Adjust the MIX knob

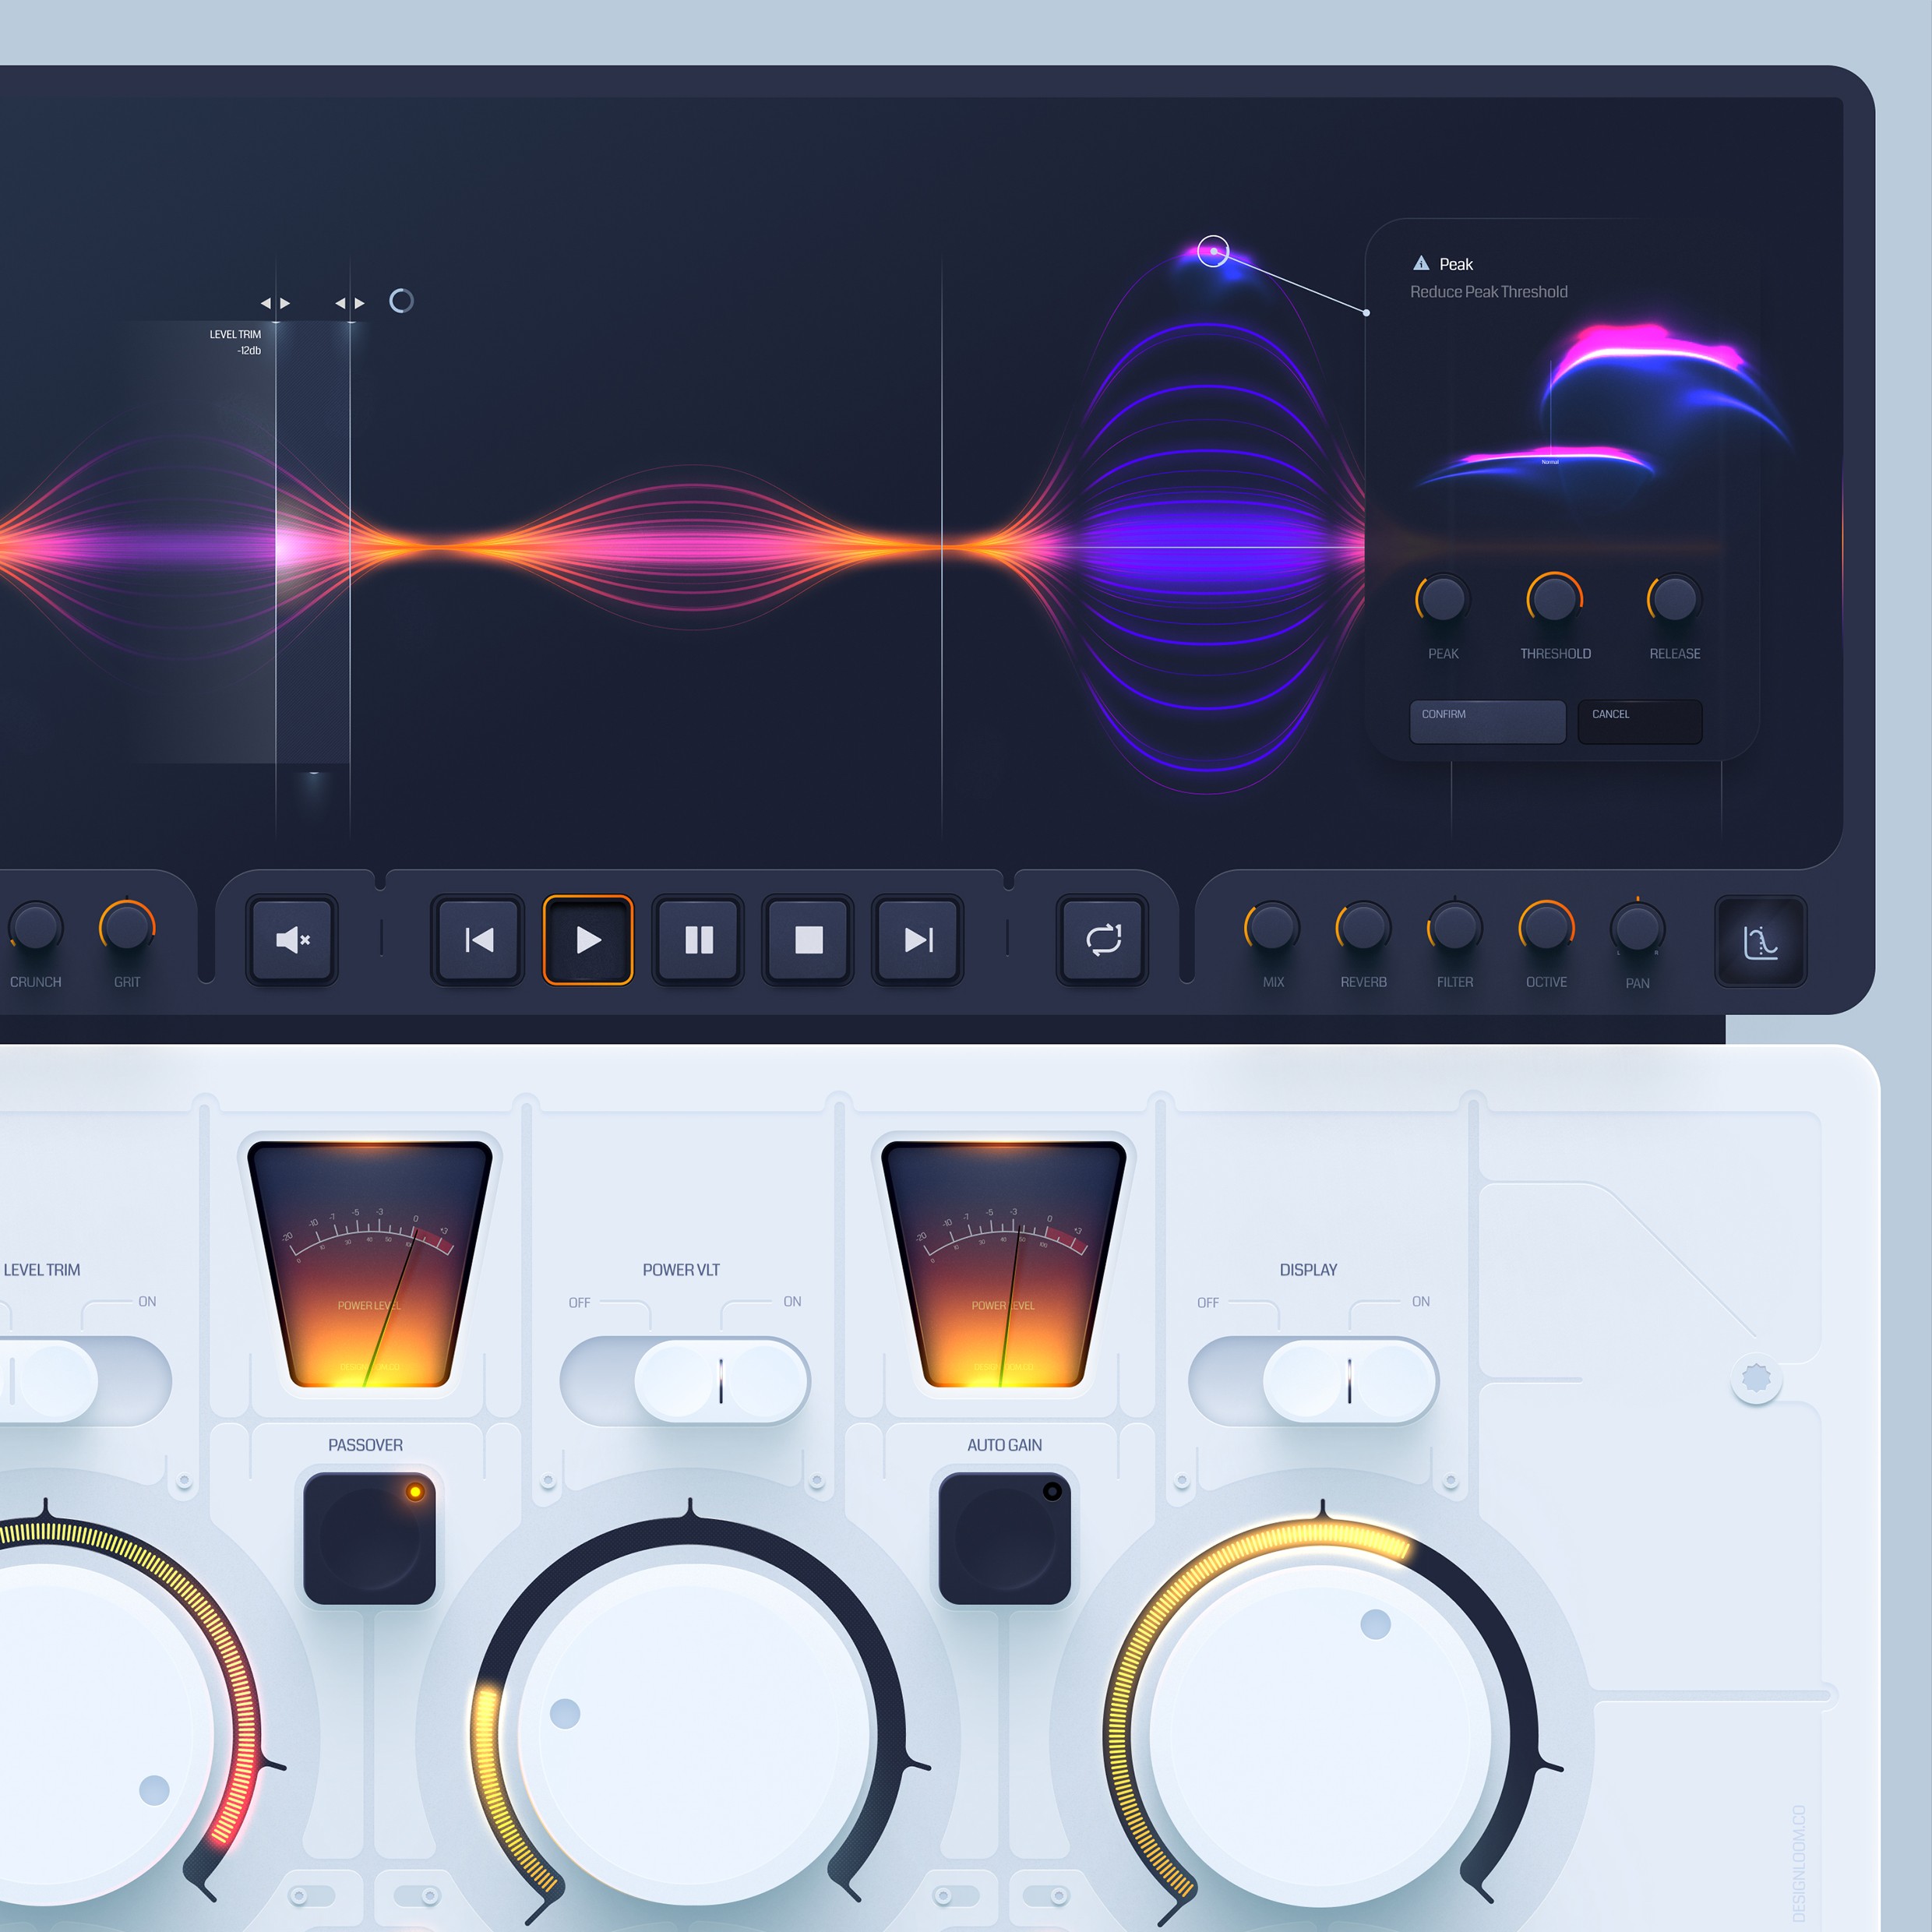coord(1272,927)
